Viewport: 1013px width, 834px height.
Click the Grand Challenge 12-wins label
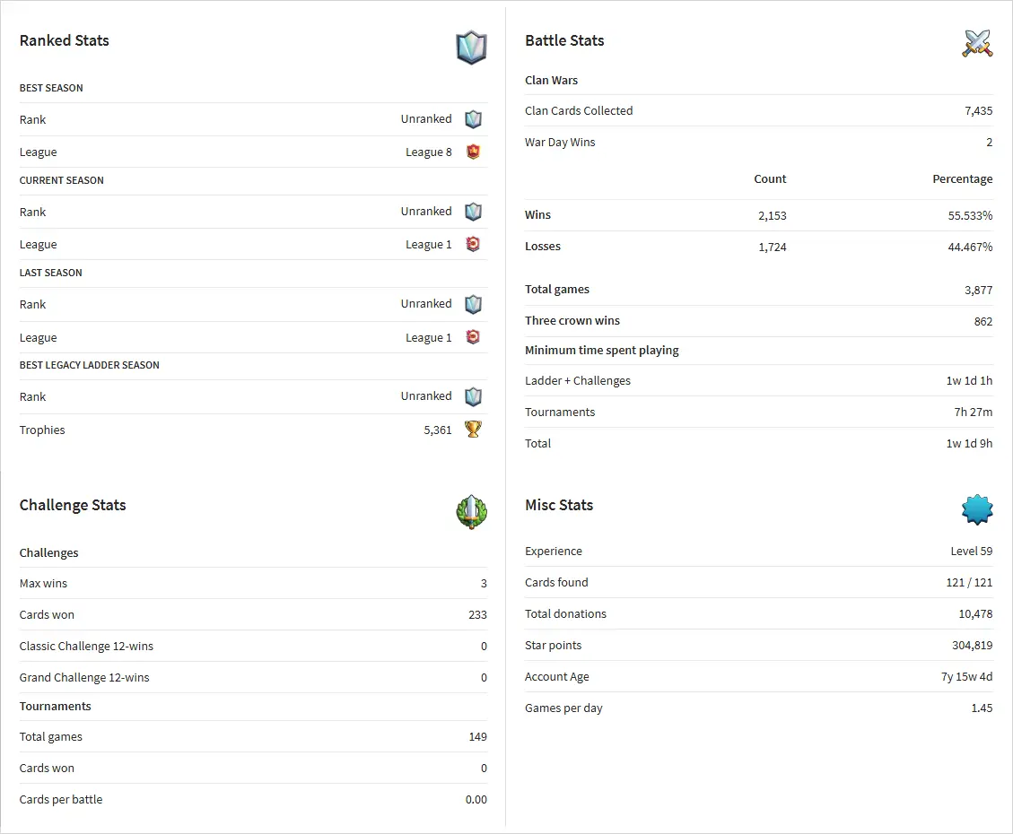point(84,678)
